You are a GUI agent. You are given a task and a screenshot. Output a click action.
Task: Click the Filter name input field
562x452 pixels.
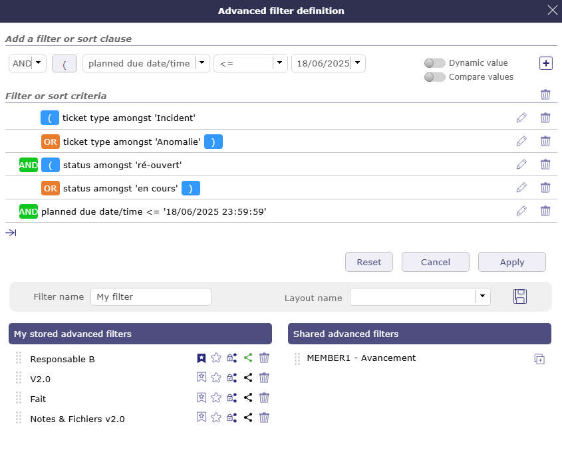tap(150, 296)
